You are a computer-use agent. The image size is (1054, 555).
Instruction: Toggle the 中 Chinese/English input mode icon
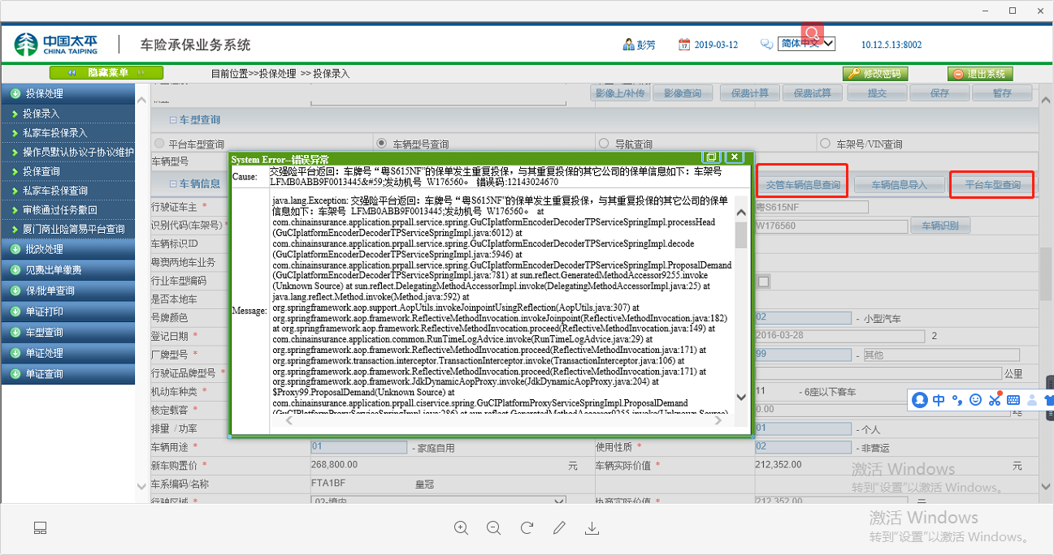click(939, 399)
